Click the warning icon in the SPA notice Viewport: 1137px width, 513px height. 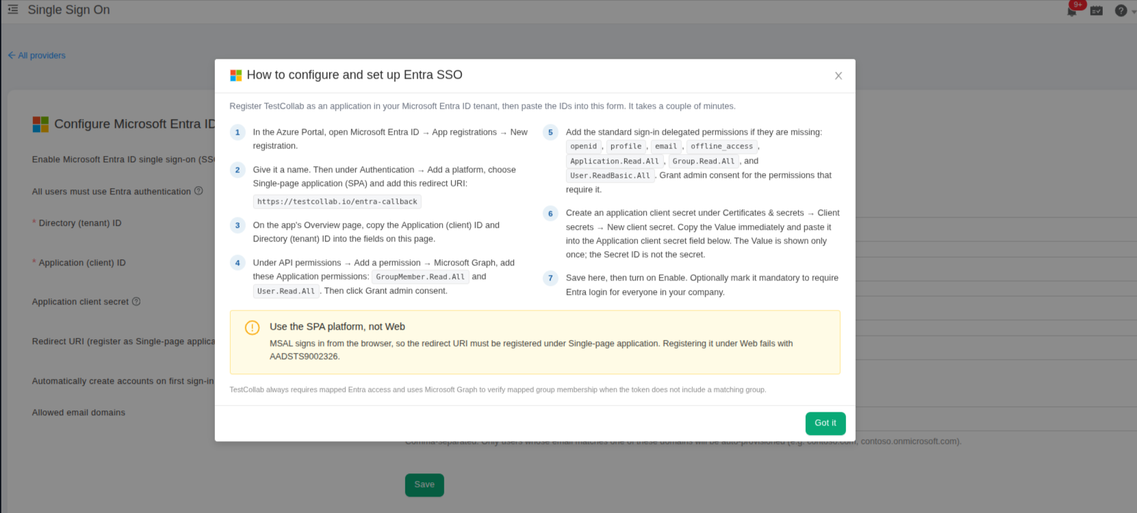[x=252, y=328]
